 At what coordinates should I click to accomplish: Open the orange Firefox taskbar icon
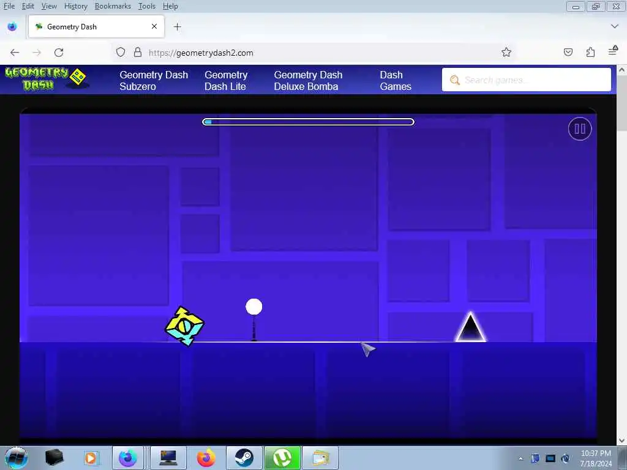[x=206, y=458]
